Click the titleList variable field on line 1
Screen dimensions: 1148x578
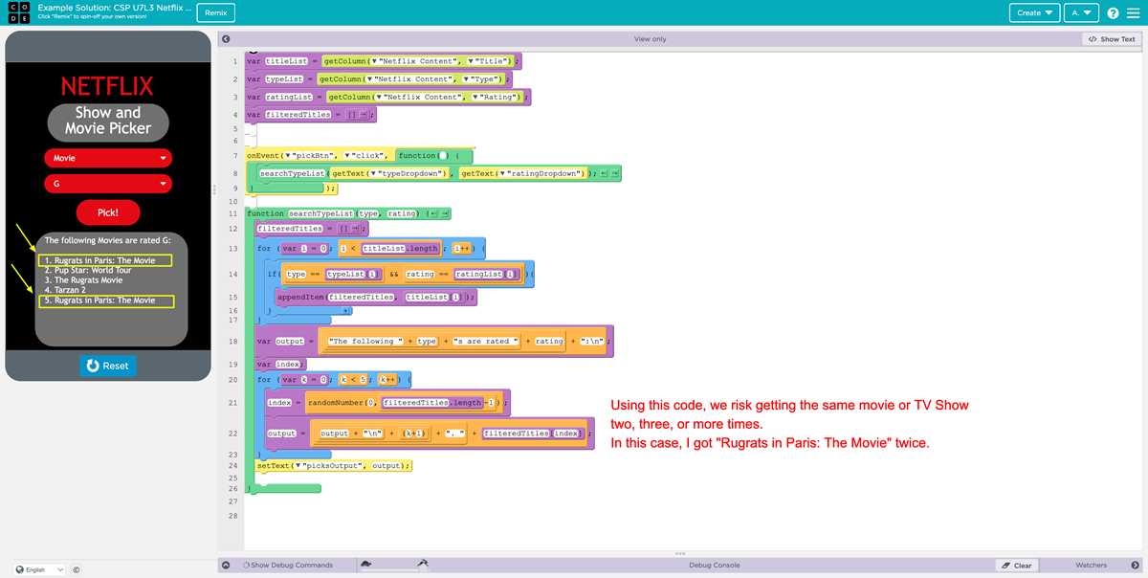(285, 61)
